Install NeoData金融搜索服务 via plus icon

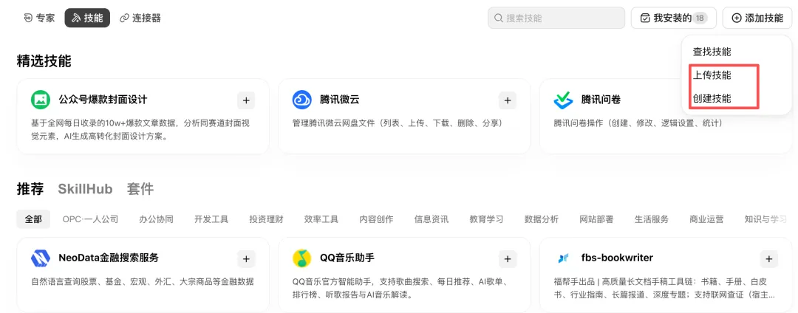tap(246, 258)
